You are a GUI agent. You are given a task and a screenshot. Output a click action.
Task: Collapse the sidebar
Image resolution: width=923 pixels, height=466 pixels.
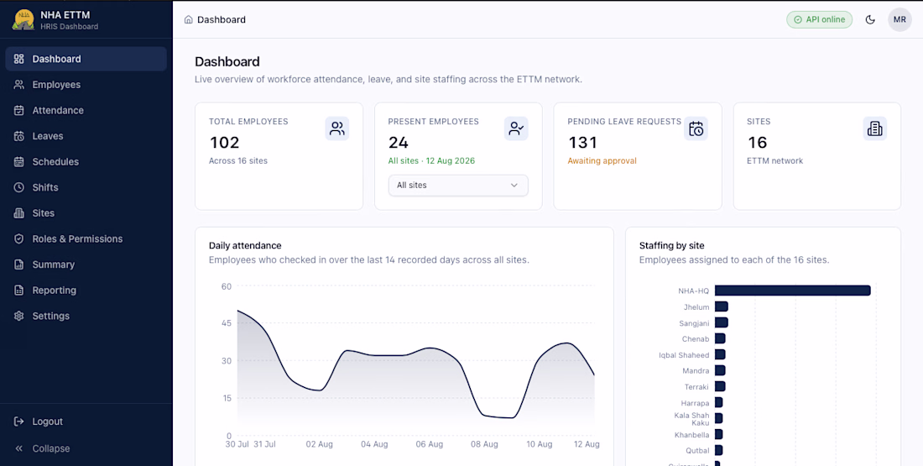pos(86,448)
